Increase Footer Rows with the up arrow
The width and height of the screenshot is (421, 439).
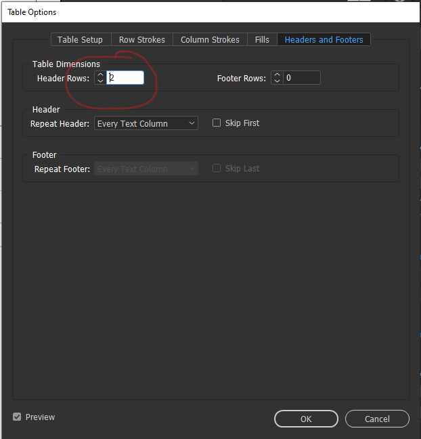[x=277, y=75]
